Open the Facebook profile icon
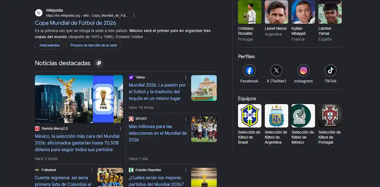Viewport: 380px width, 187px height. tap(249, 71)
